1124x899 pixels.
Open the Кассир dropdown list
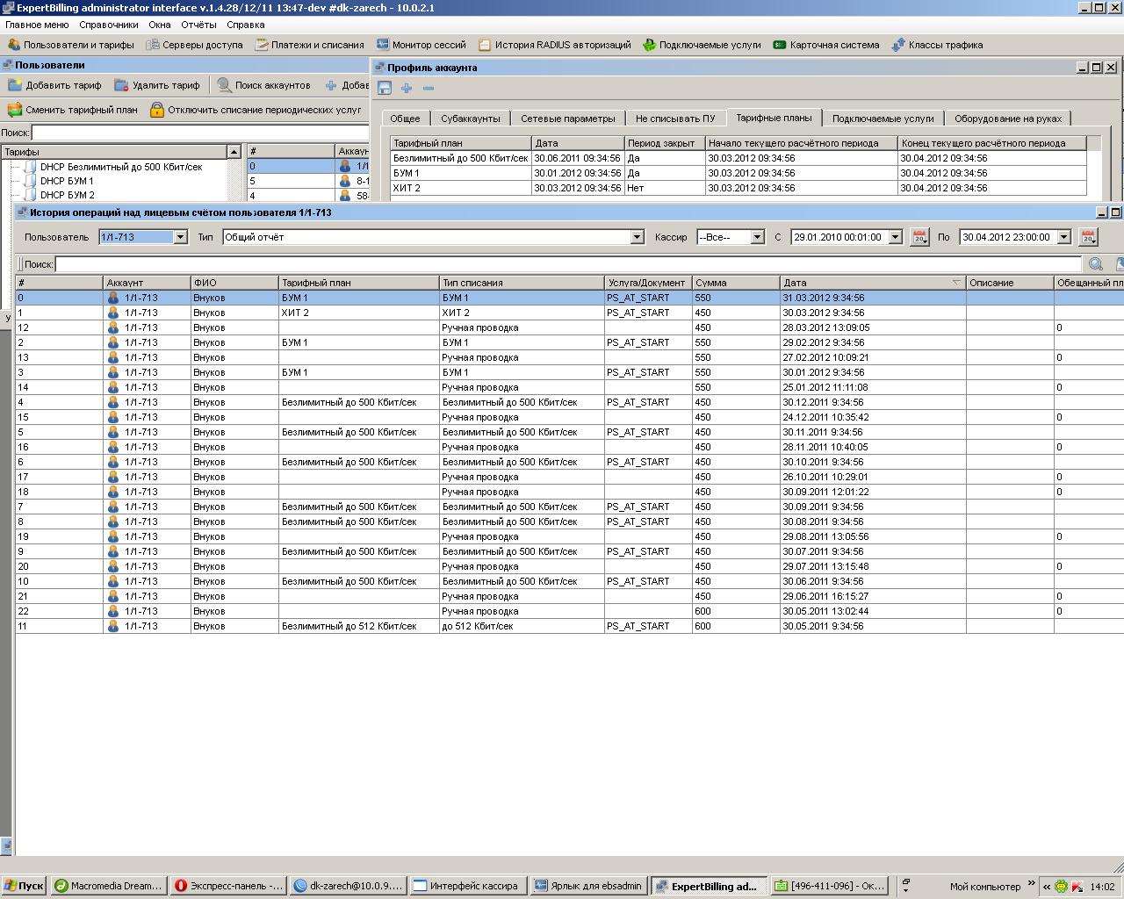click(x=757, y=237)
